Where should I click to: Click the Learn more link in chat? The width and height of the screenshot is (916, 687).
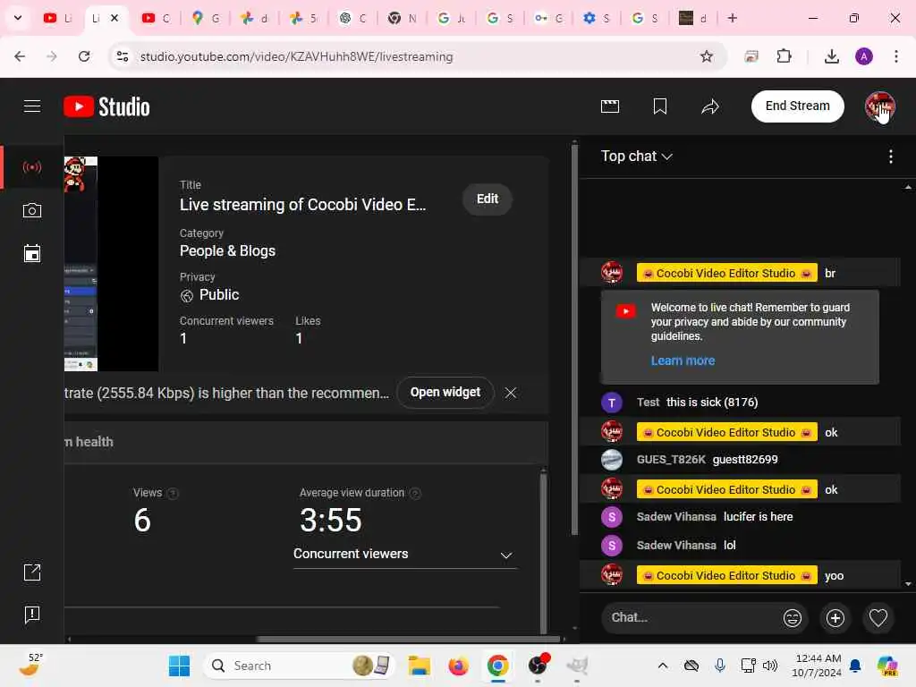coord(683,361)
